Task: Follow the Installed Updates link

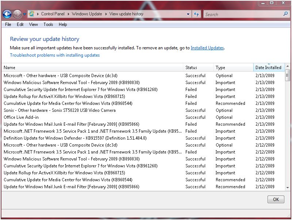Action: coord(207,48)
